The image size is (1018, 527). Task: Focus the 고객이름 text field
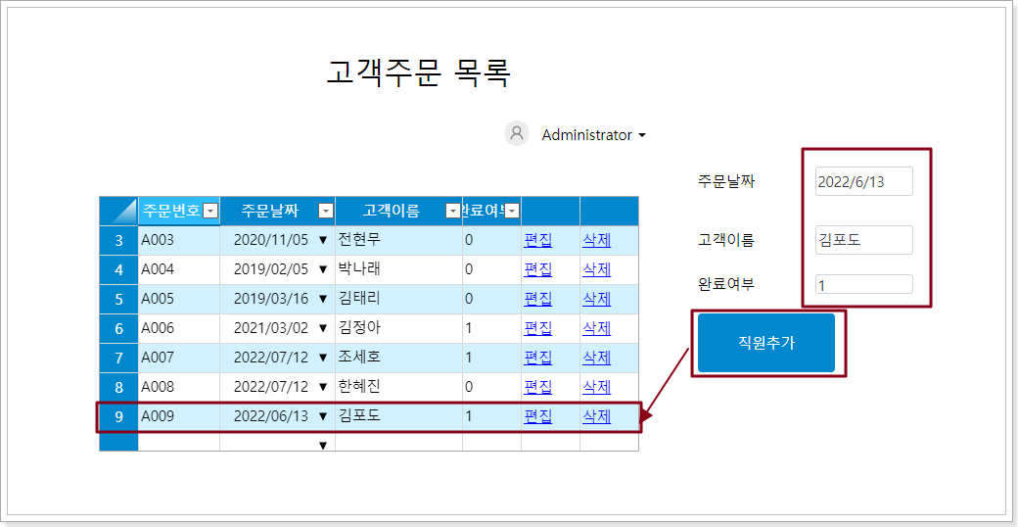tap(863, 240)
